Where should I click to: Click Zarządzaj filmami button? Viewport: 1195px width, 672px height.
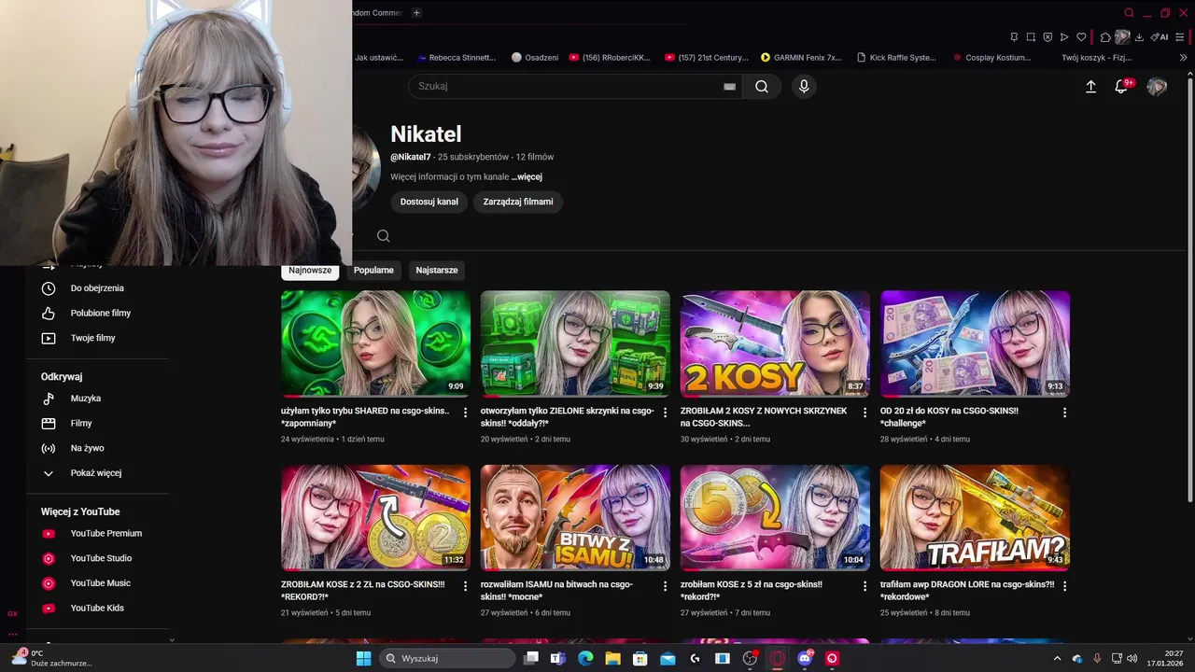(518, 202)
